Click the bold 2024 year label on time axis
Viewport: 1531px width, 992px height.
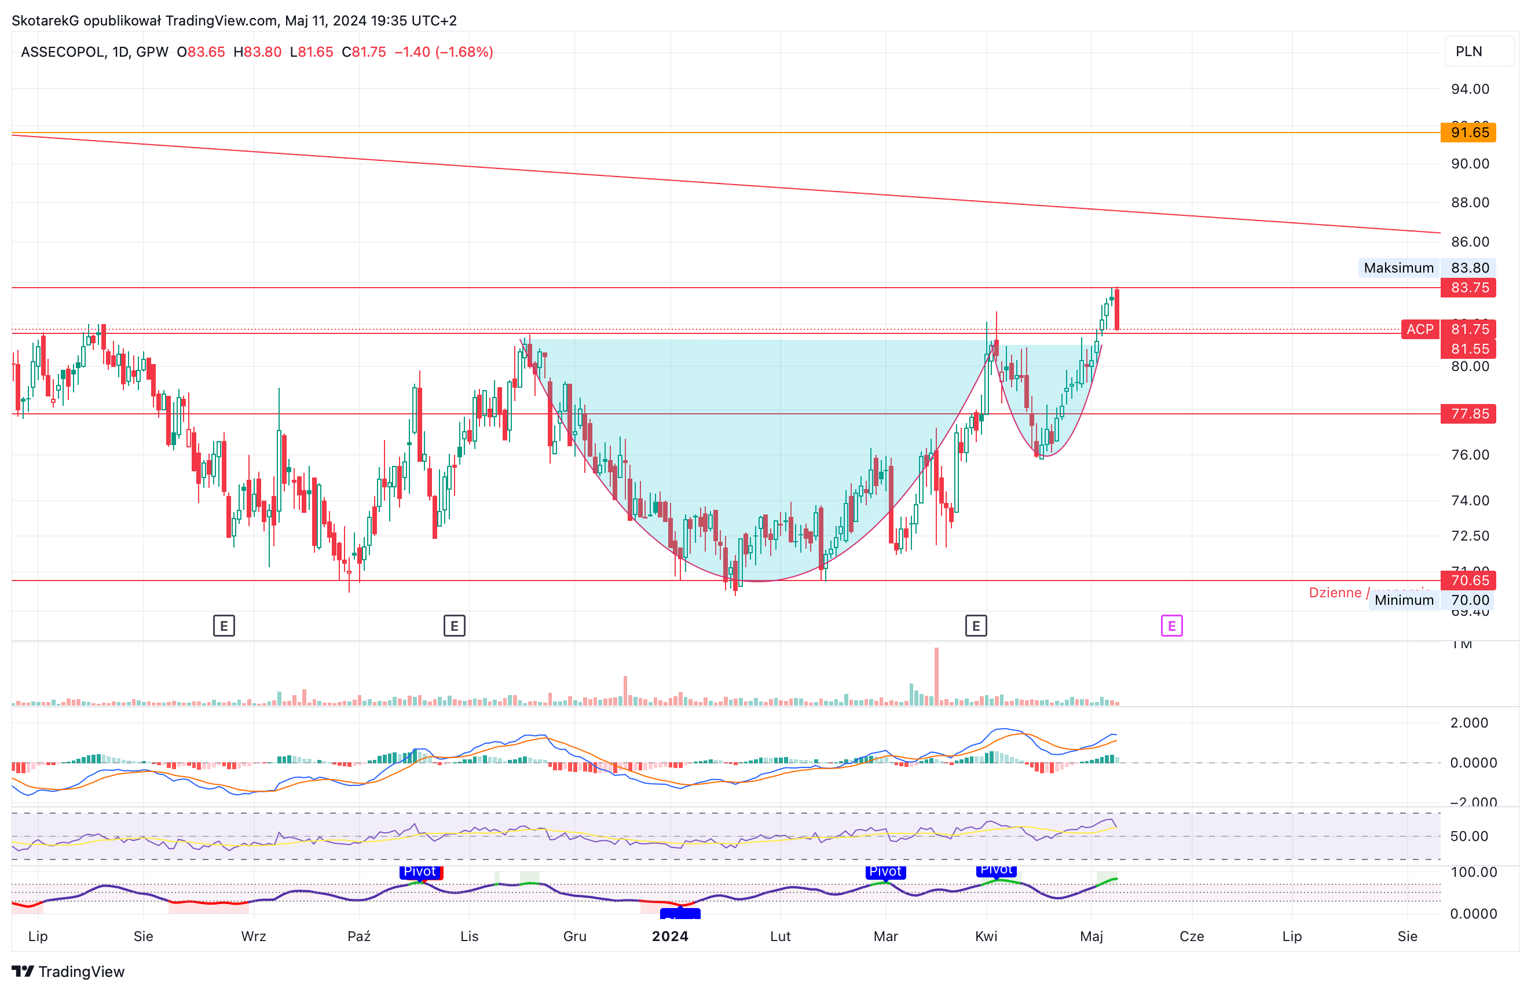pos(671,936)
